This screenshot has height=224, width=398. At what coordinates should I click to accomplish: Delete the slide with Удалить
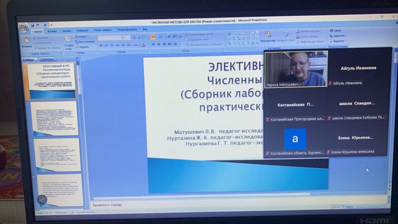(x=82, y=47)
